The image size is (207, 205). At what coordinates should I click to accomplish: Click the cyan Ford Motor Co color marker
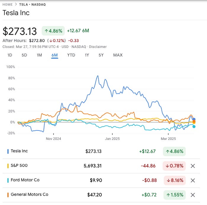8,180
